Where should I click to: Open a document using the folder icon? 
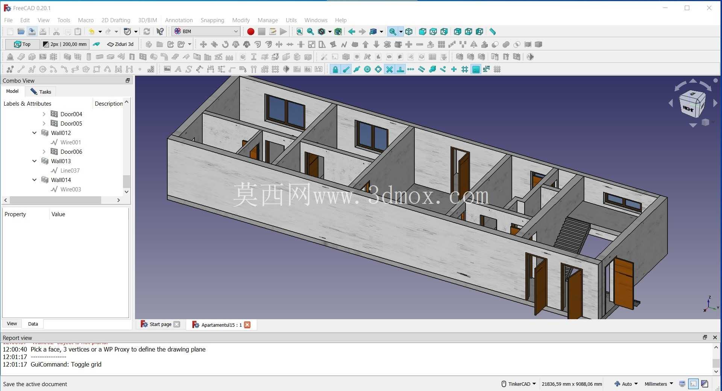(21, 32)
